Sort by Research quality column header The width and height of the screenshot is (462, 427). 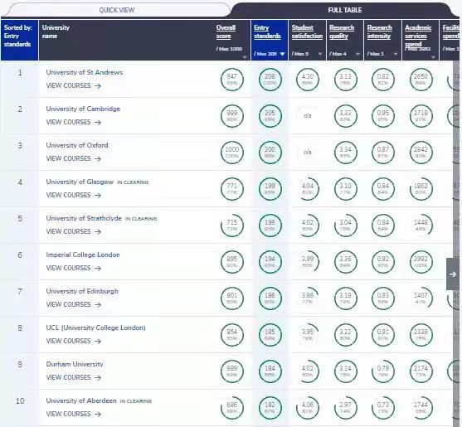click(342, 32)
